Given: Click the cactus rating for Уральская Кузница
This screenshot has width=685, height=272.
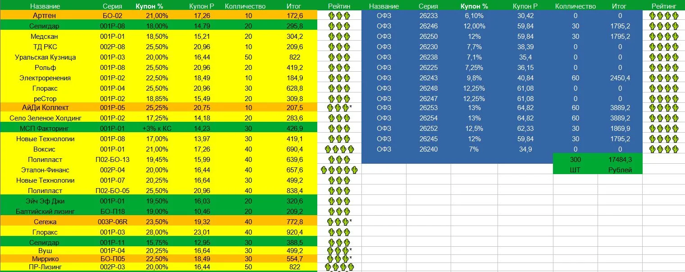Looking at the screenshot, I should 339,57.
